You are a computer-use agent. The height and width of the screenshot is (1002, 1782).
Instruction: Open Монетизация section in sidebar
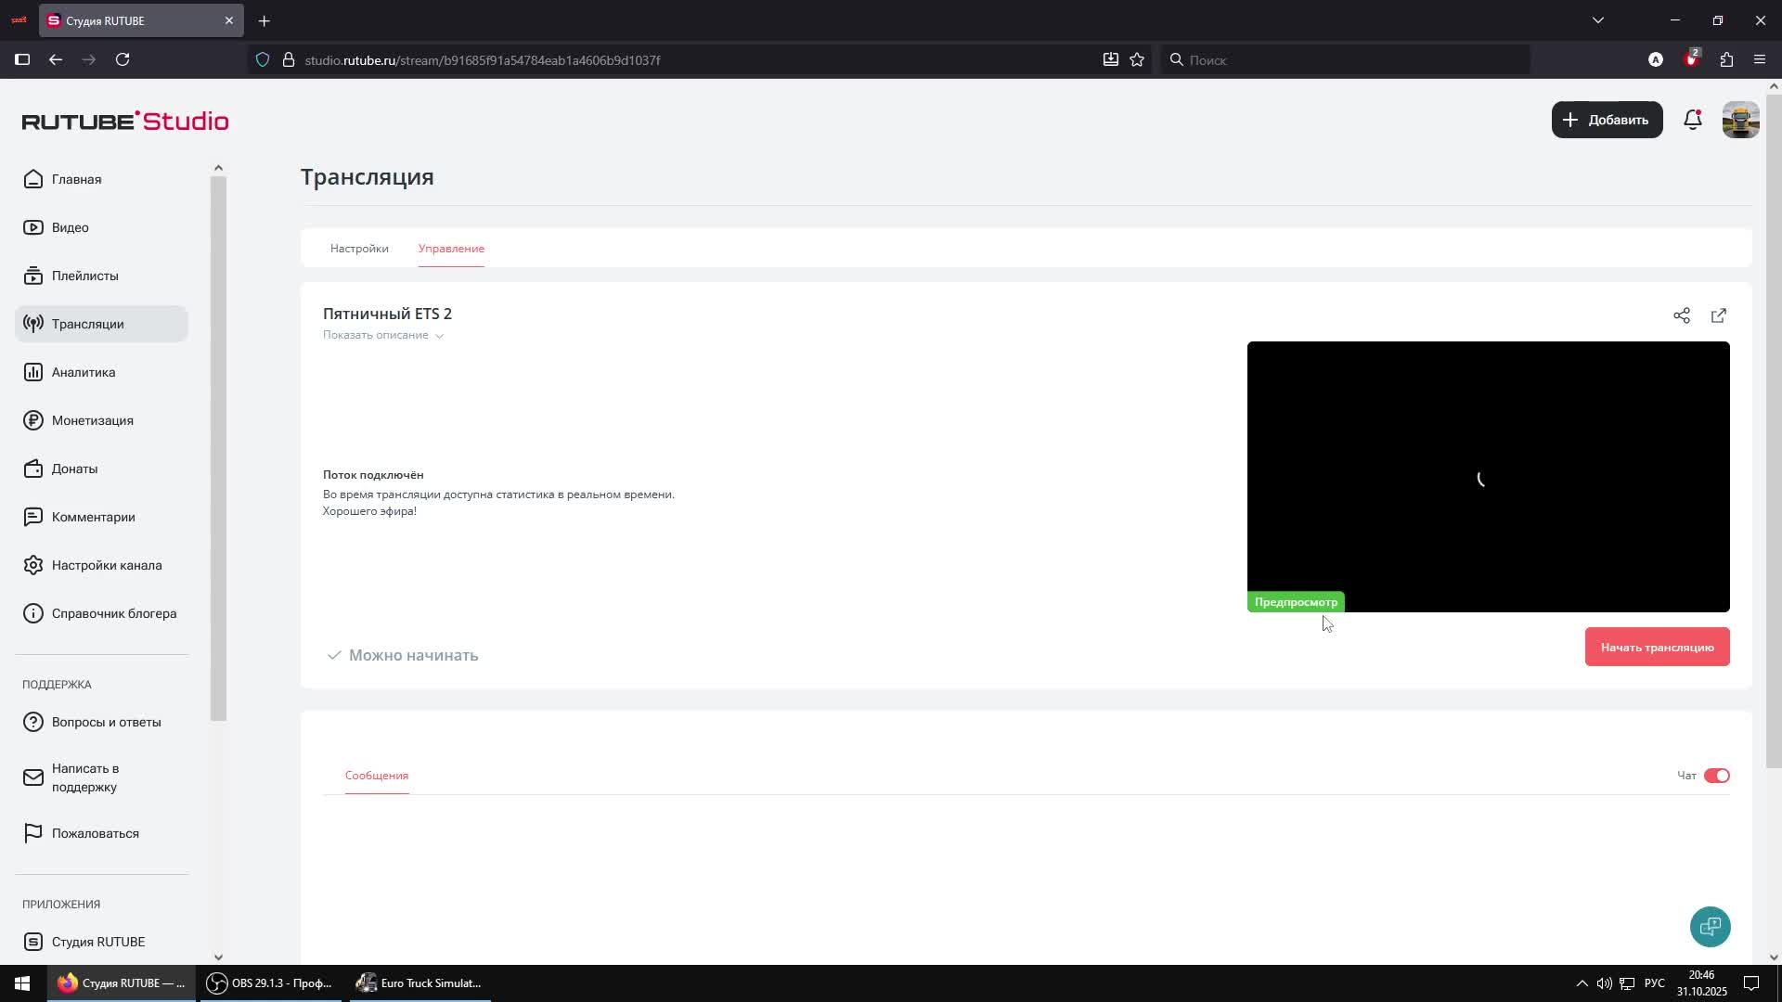click(92, 420)
